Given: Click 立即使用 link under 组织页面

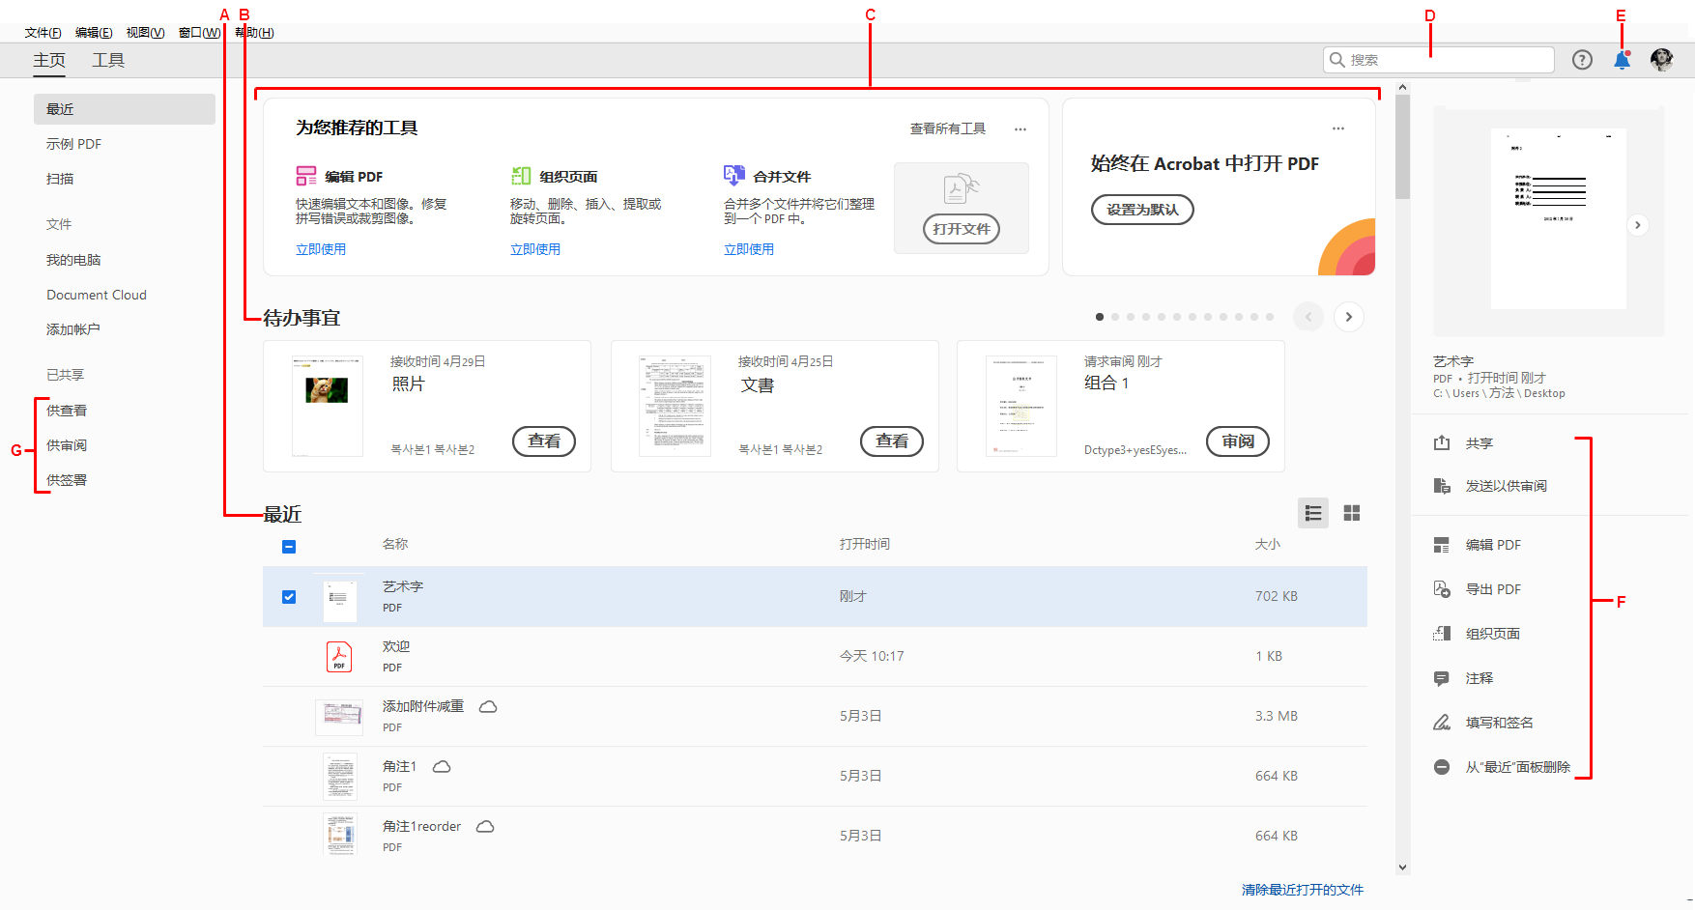Looking at the screenshot, I should click(535, 249).
